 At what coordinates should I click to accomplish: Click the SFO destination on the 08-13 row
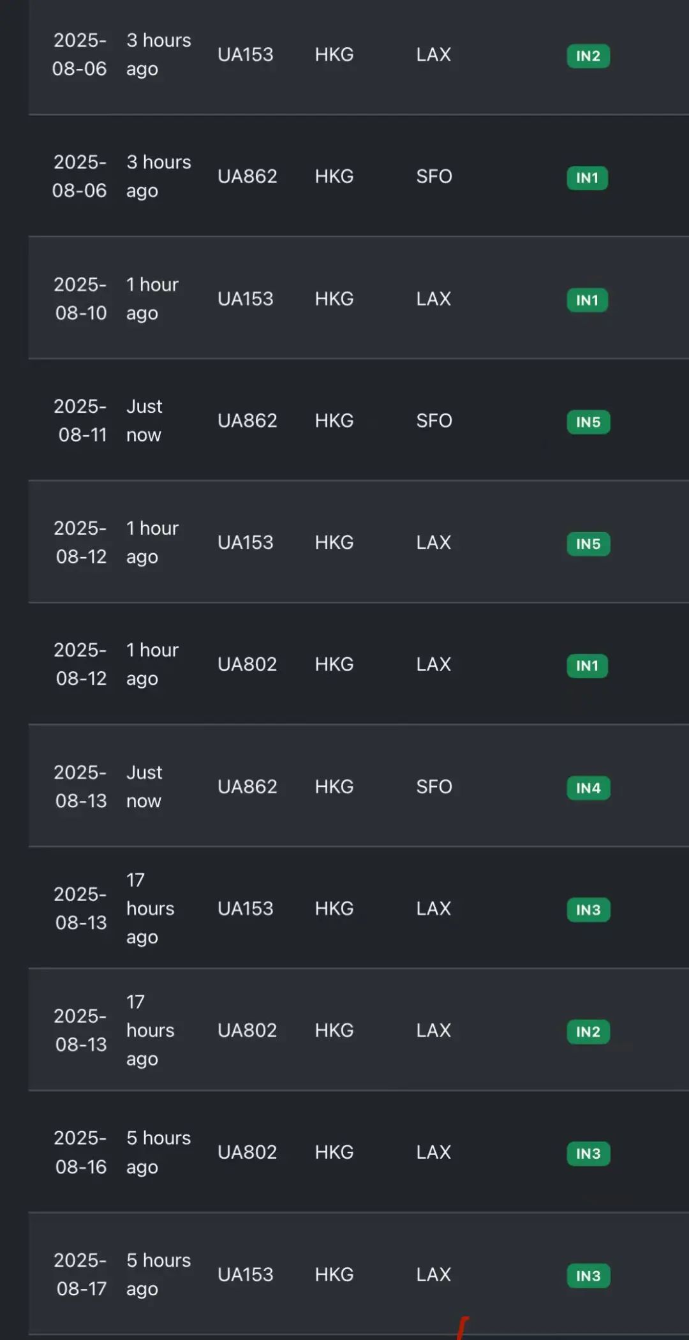tap(434, 786)
